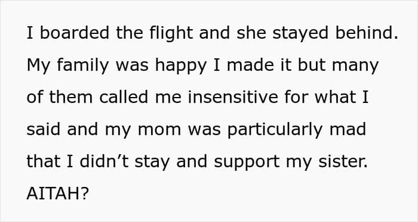Click the word 'mom' in the paragraph
This screenshot has width=418, height=222.
(159, 130)
